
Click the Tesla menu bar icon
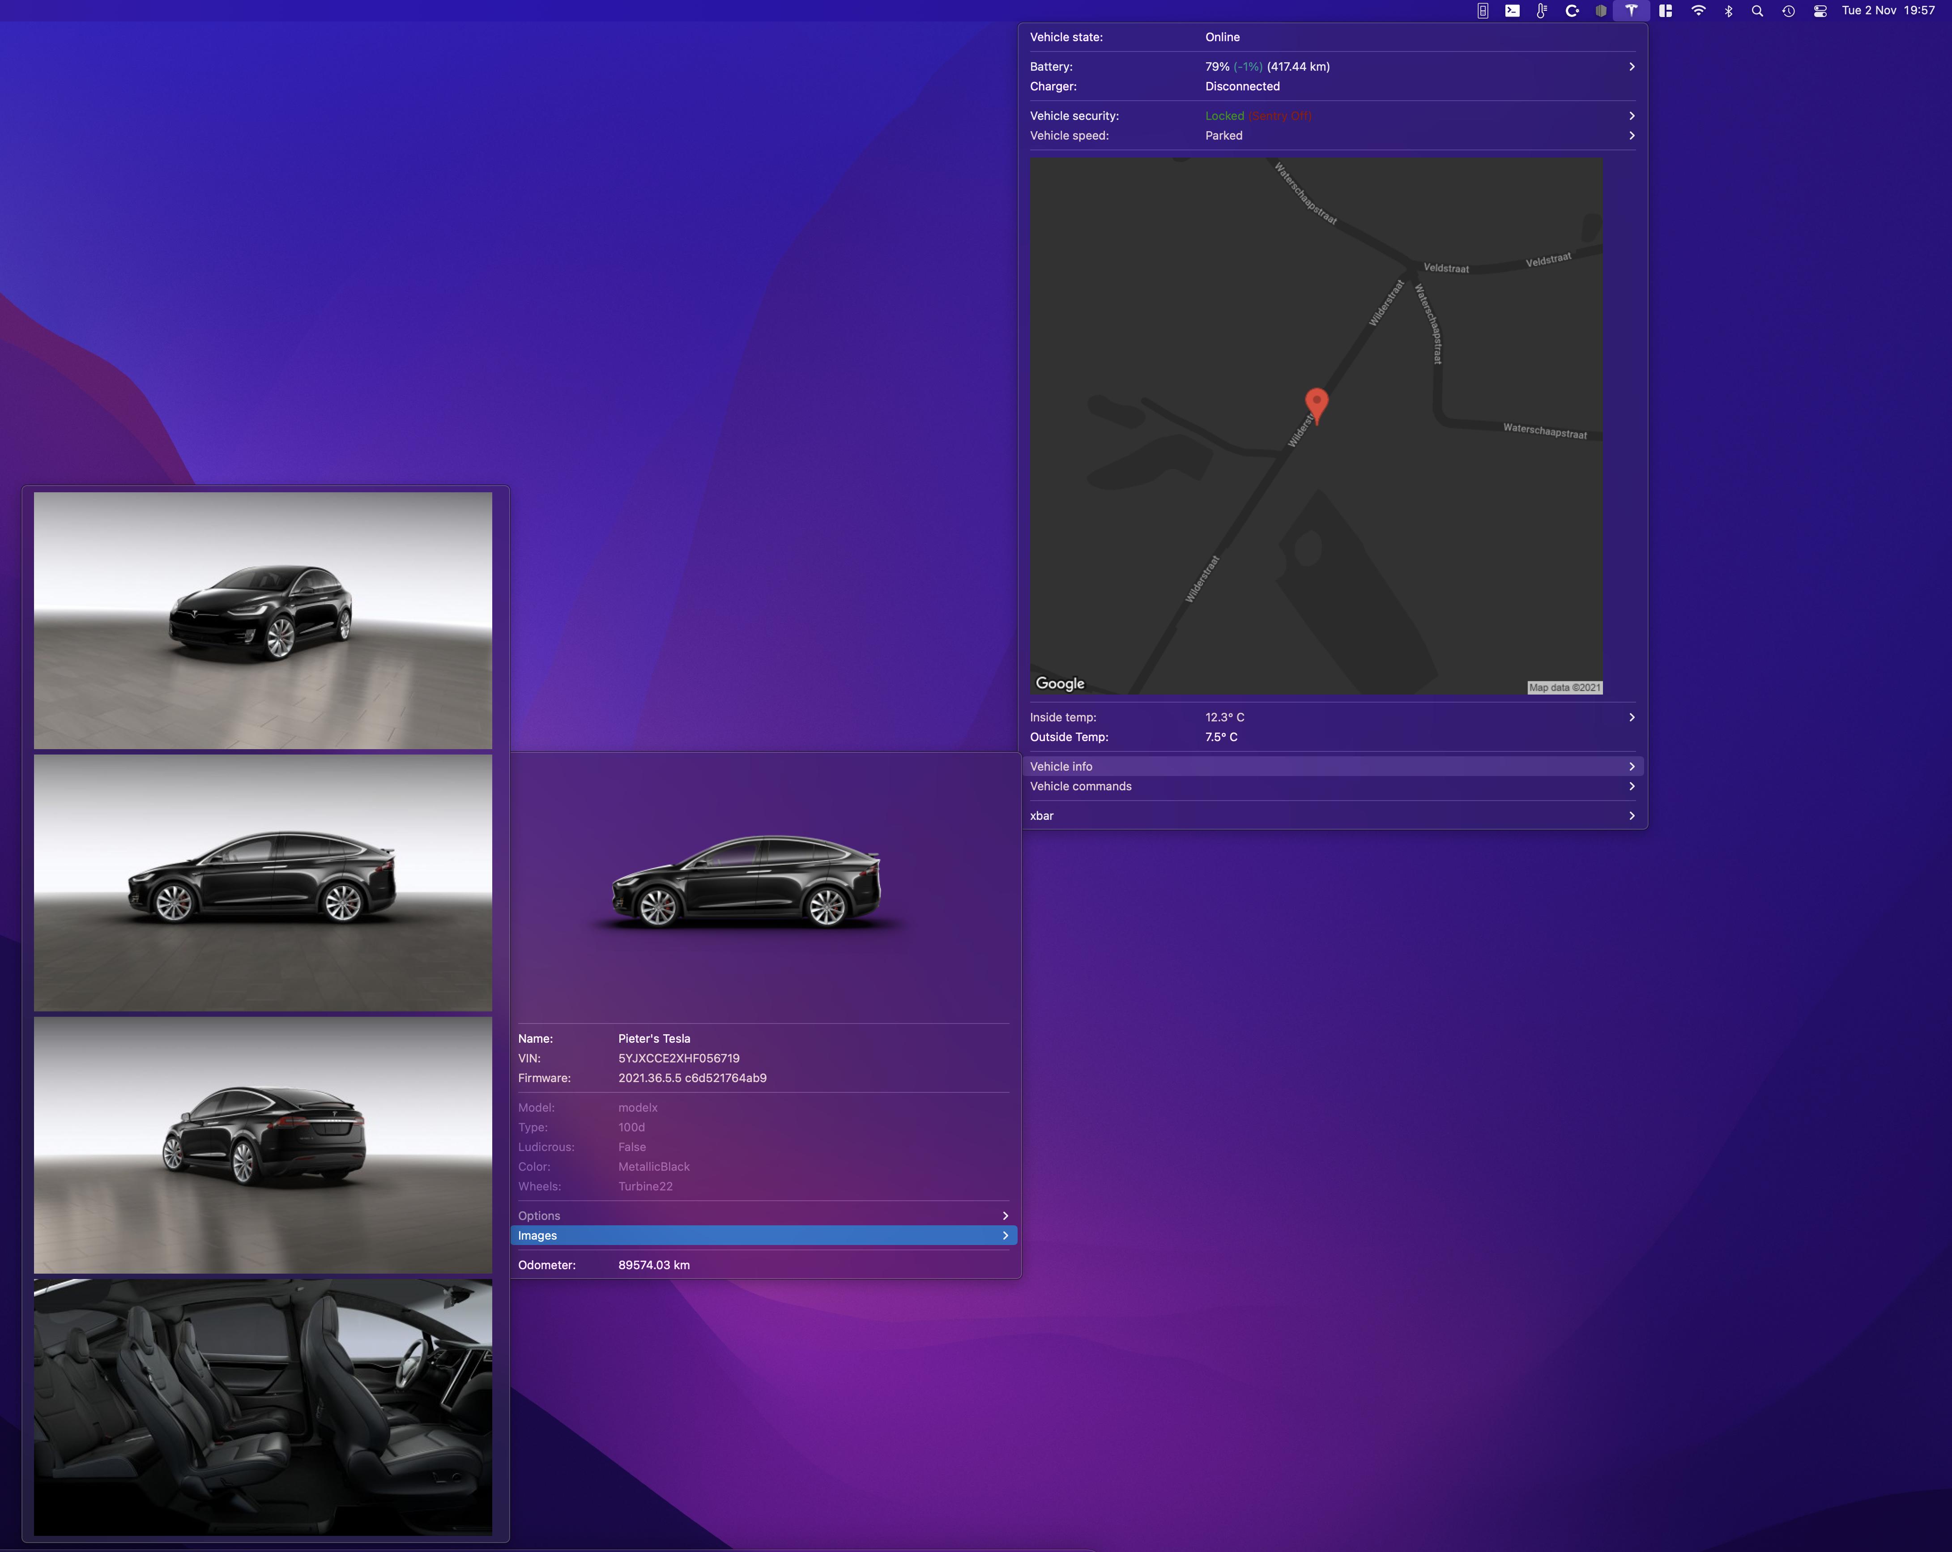1631,11
